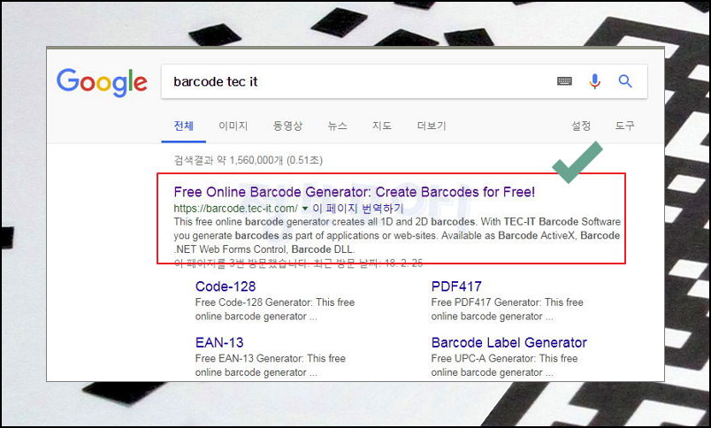Switch to the 동영상 tab
711x428 pixels.
pyautogui.click(x=287, y=126)
